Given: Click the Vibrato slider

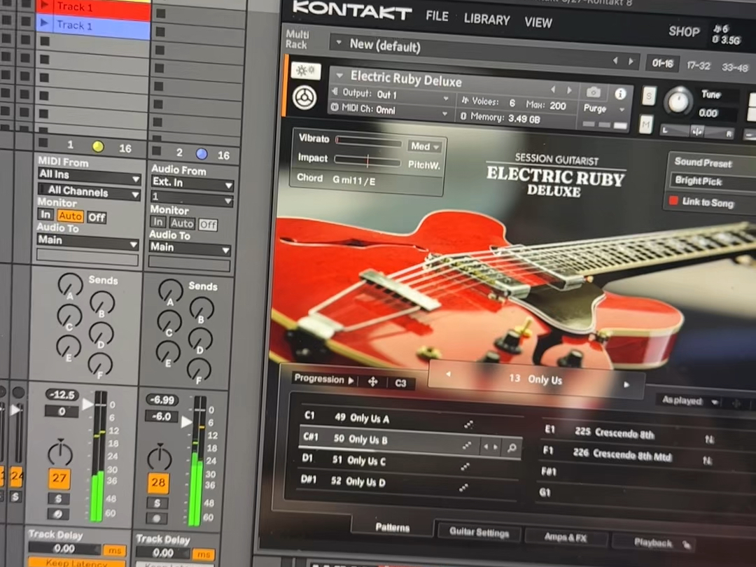Looking at the screenshot, I should pos(368,141).
